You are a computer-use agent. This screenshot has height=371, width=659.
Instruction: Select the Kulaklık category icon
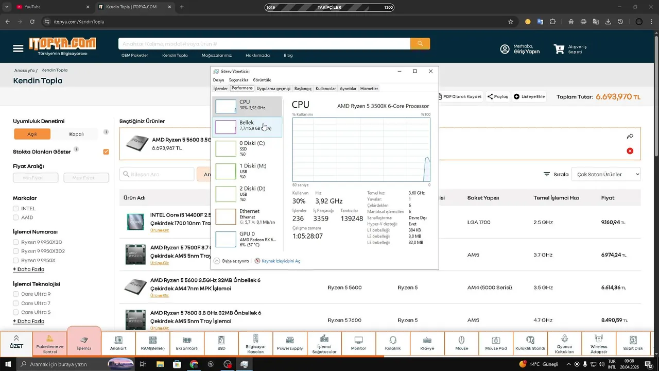click(393, 344)
